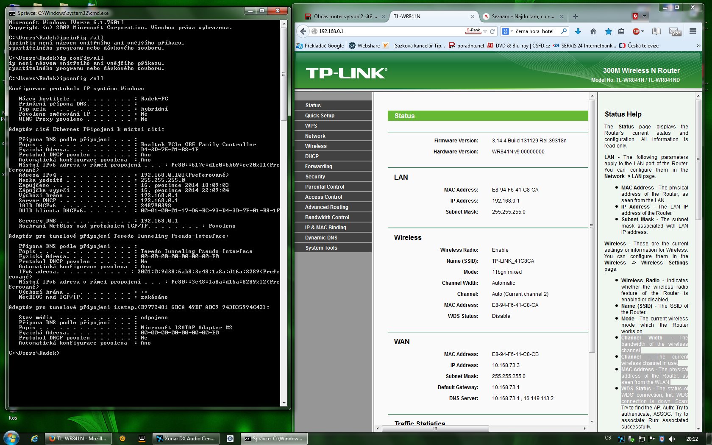The width and height of the screenshot is (712, 445).
Task: Open the Firefox downloads arrow
Action: (578, 31)
